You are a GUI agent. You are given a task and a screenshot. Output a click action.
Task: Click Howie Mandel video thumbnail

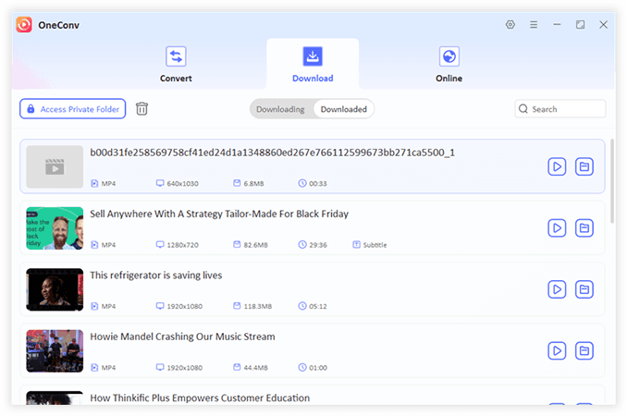pyautogui.click(x=55, y=351)
